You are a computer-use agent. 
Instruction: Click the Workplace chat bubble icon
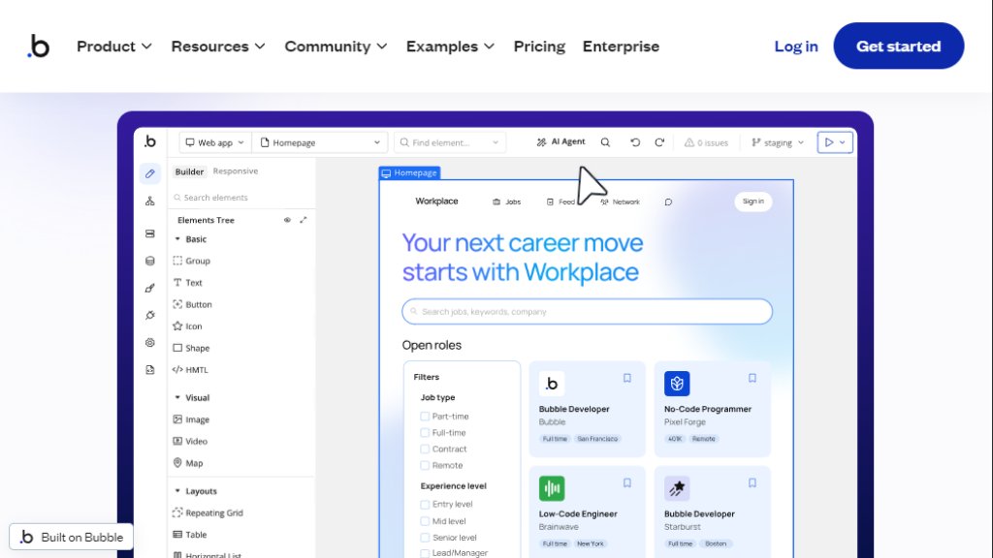pyautogui.click(x=668, y=201)
